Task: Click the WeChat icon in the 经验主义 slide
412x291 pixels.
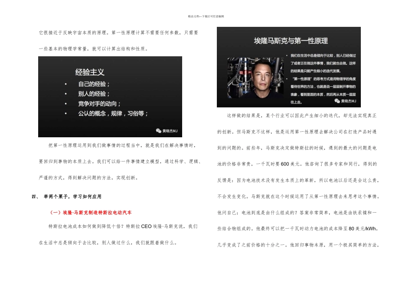Action: coord(158,131)
